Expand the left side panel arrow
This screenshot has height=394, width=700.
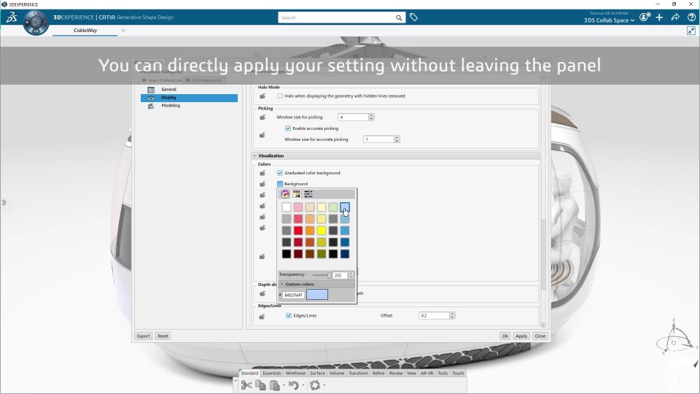pos(4,202)
